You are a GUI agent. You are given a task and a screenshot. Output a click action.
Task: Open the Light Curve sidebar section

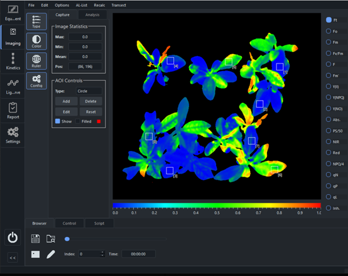[x=13, y=86]
